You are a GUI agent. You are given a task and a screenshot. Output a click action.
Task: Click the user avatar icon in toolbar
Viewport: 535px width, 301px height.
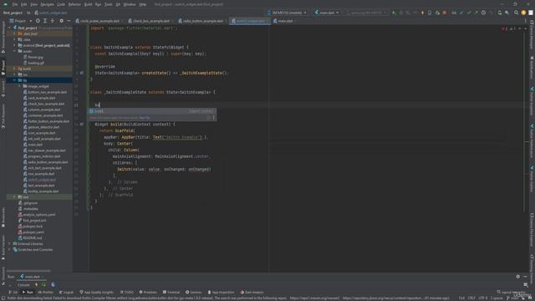click(523, 13)
